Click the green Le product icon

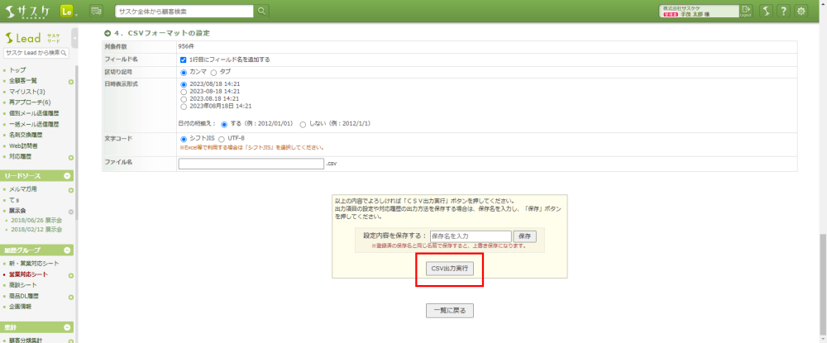(x=68, y=11)
